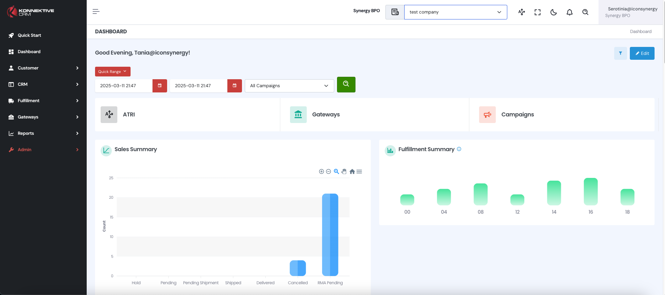Screen dimensions: 665x295
Task: Open Sales Summary chart menu icon
Action: (359, 172)
